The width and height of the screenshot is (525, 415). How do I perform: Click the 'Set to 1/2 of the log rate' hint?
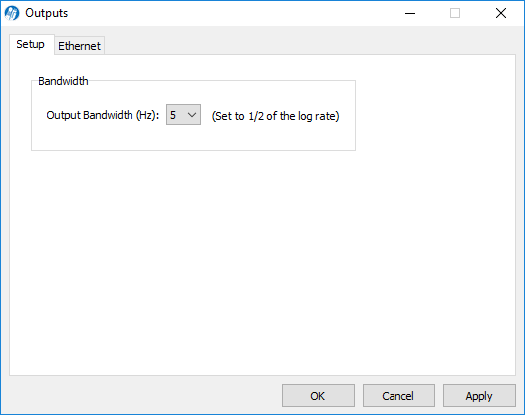click(276, 116)
